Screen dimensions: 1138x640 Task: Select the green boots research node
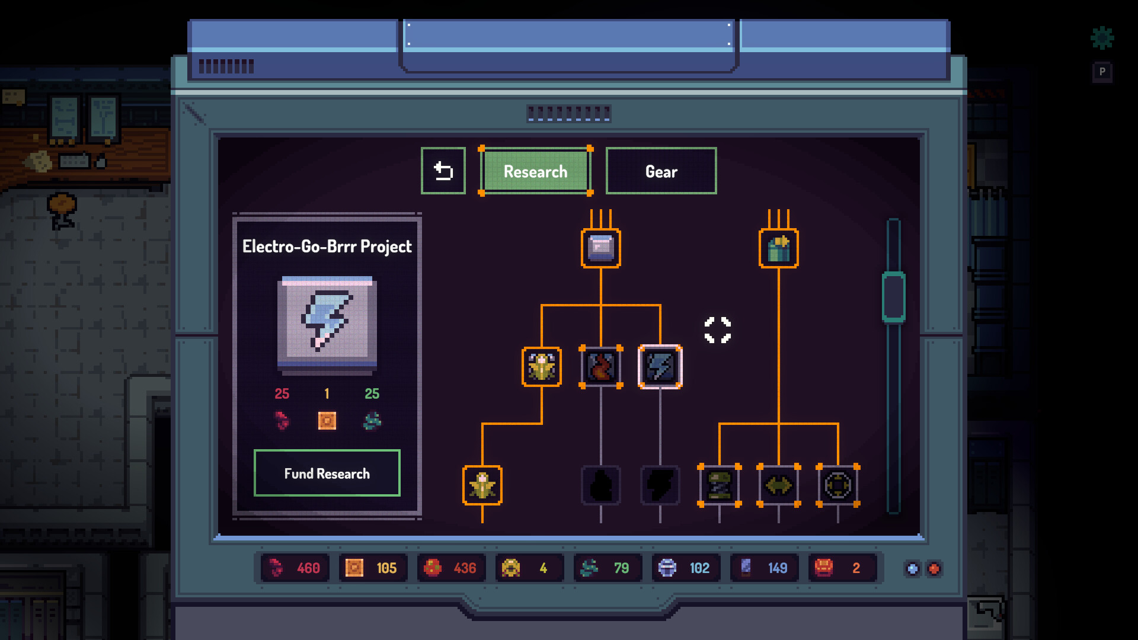[x=718, y=486]
